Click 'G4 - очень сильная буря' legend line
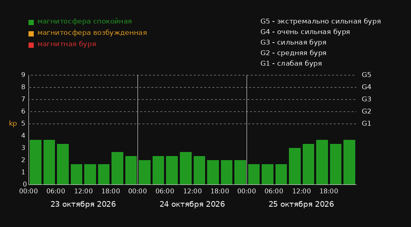The width and height of the screenshot is (411, 227). click(x=305, y=32)
